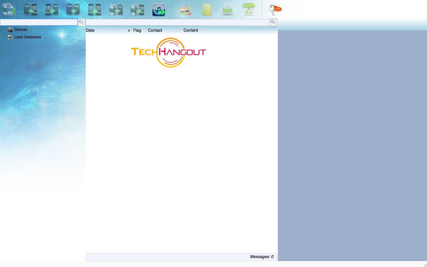Click the message list search magnifier button

point(274,22)
